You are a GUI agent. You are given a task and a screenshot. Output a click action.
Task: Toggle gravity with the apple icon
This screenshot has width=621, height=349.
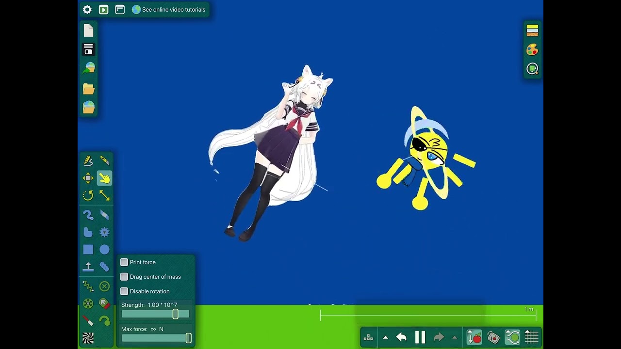click(x=474, y=337)
